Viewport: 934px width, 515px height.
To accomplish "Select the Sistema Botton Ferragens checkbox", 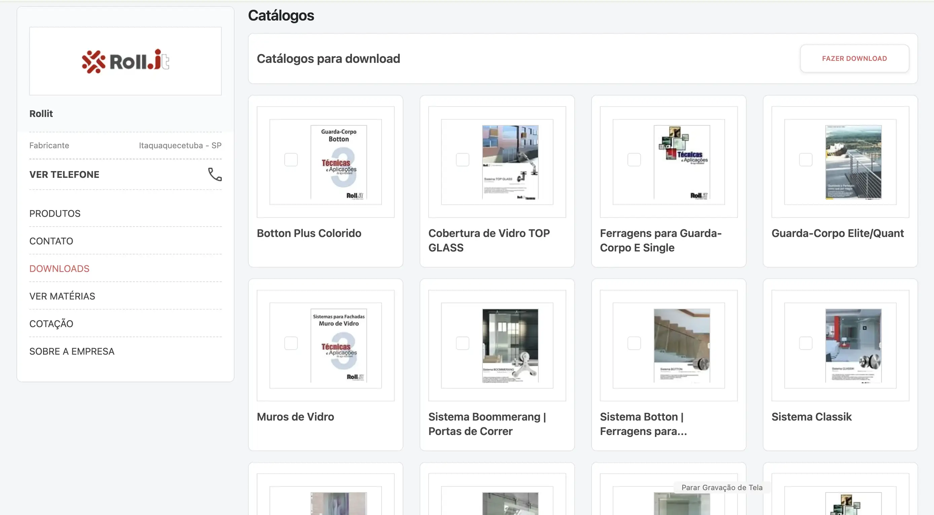I will click(x=634, y=343).
